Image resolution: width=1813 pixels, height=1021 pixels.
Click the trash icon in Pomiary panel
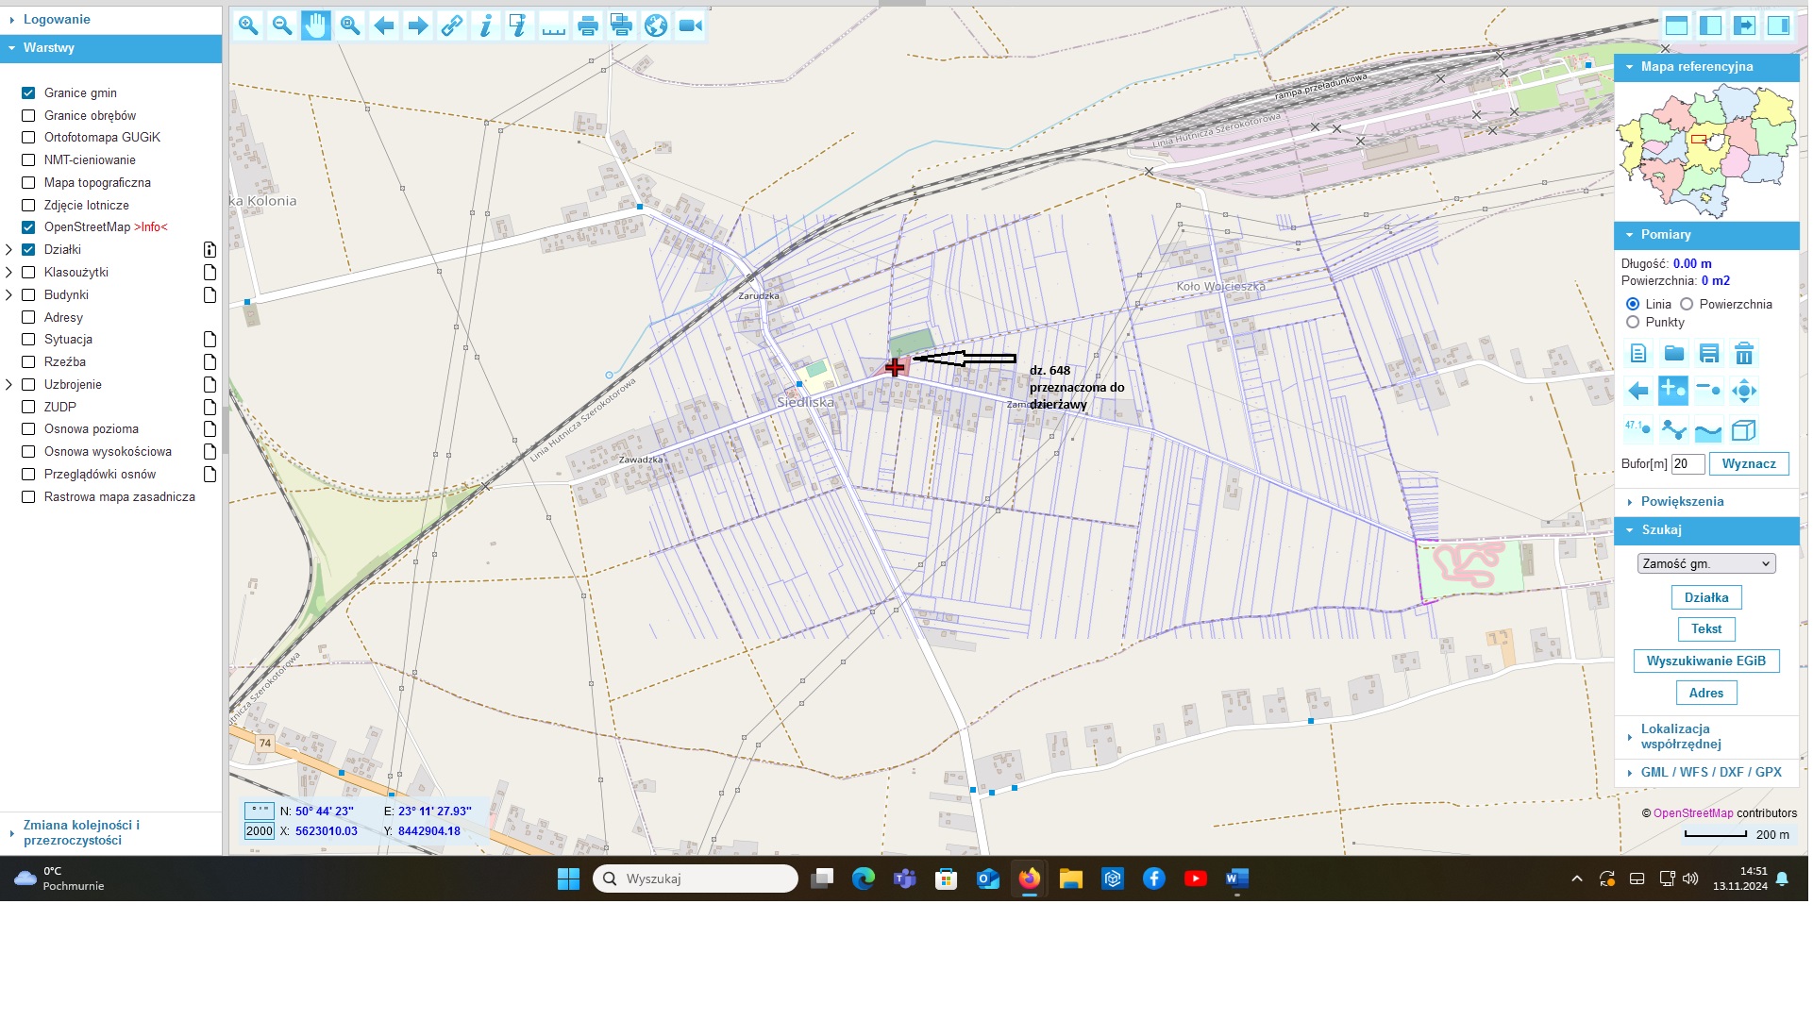coord(1744,354)
